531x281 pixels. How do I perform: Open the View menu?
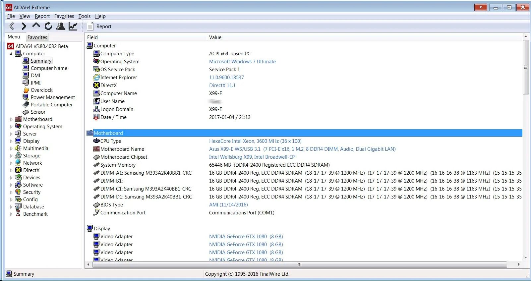(25, 16)
